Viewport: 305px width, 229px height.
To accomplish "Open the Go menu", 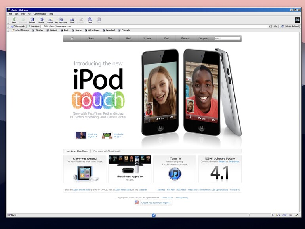I will coord(29,14).
